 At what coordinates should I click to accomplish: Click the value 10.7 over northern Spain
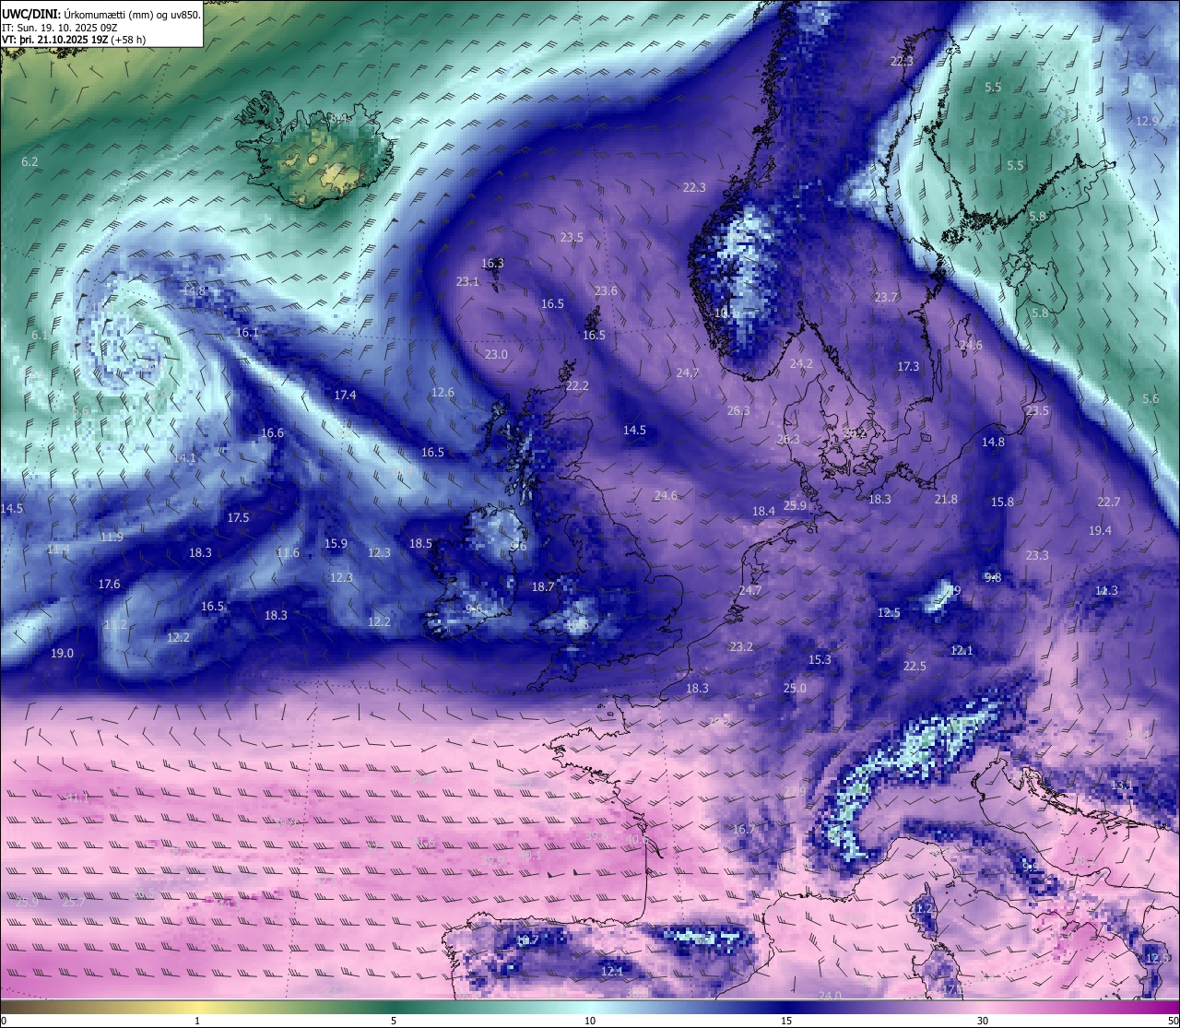(527, 939)
